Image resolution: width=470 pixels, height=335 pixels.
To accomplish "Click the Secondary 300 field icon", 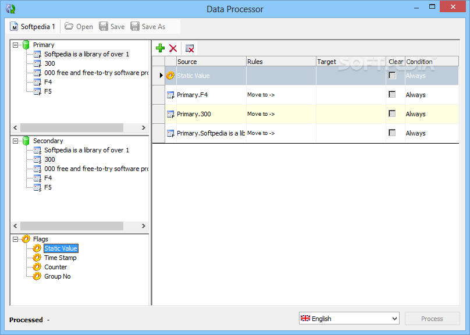I will coord(37,160).
